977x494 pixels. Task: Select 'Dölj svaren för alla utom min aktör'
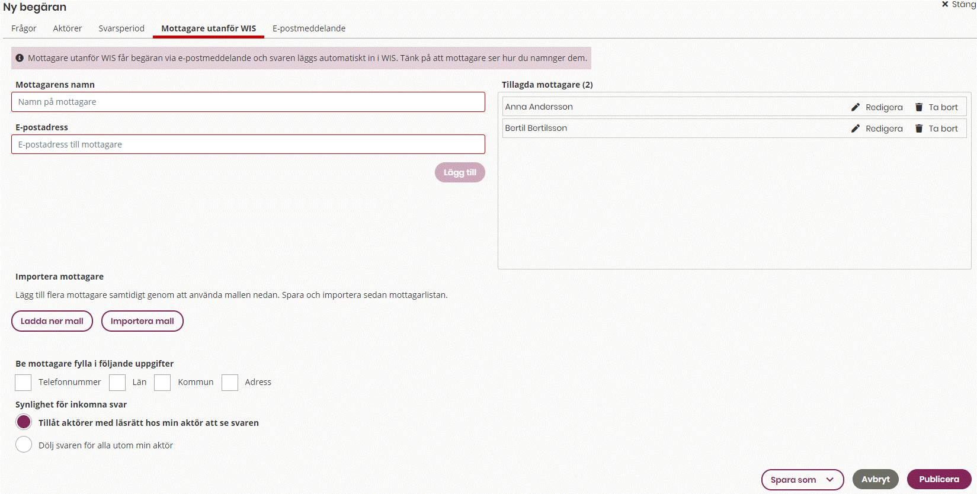click(24, 444)
